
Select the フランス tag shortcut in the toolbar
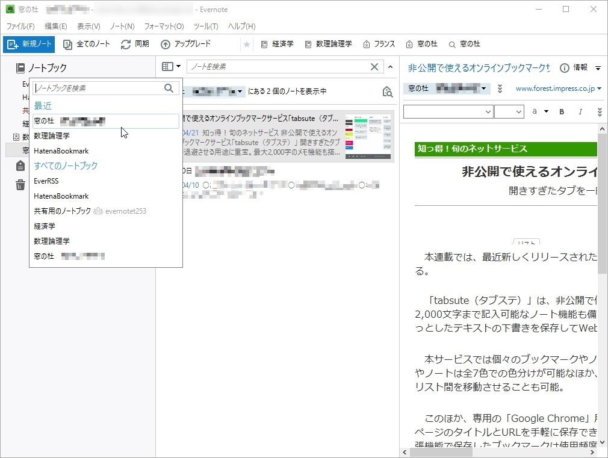click(x=385, y=43)
